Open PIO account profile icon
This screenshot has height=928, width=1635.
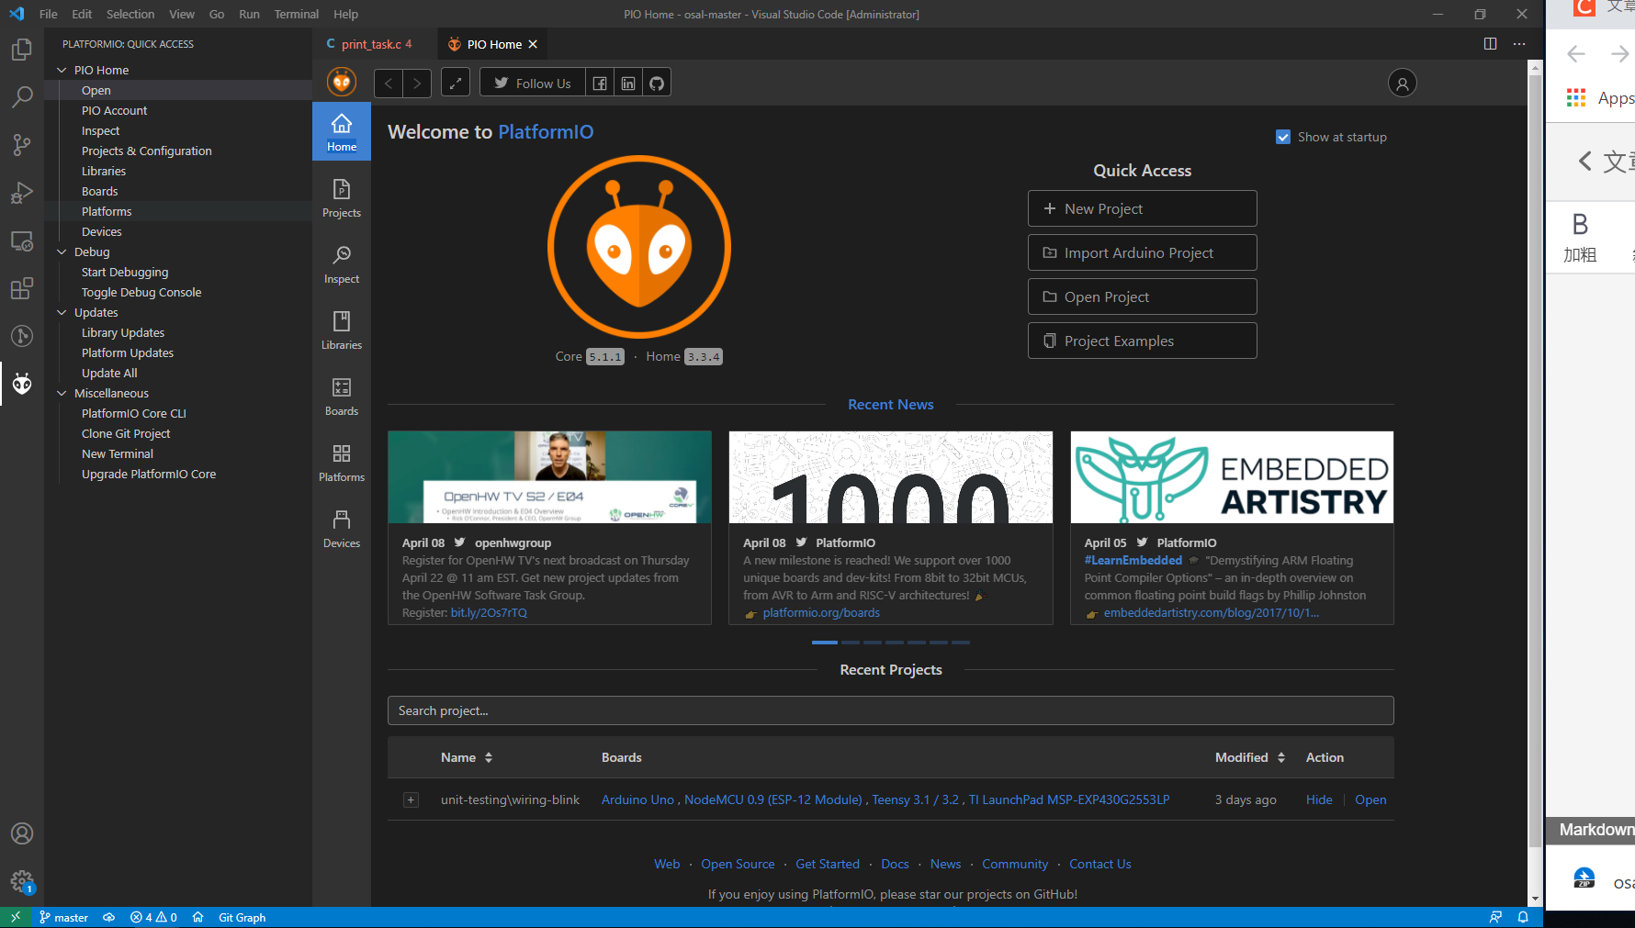pyautogui.click(x=1402, y=84)
